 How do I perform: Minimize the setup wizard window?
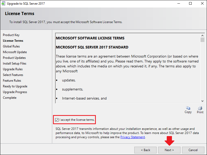click(179, 3)
